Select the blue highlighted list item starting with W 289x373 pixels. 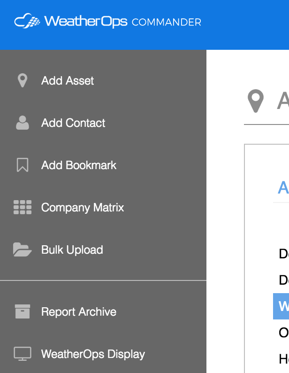coord(281,306)
